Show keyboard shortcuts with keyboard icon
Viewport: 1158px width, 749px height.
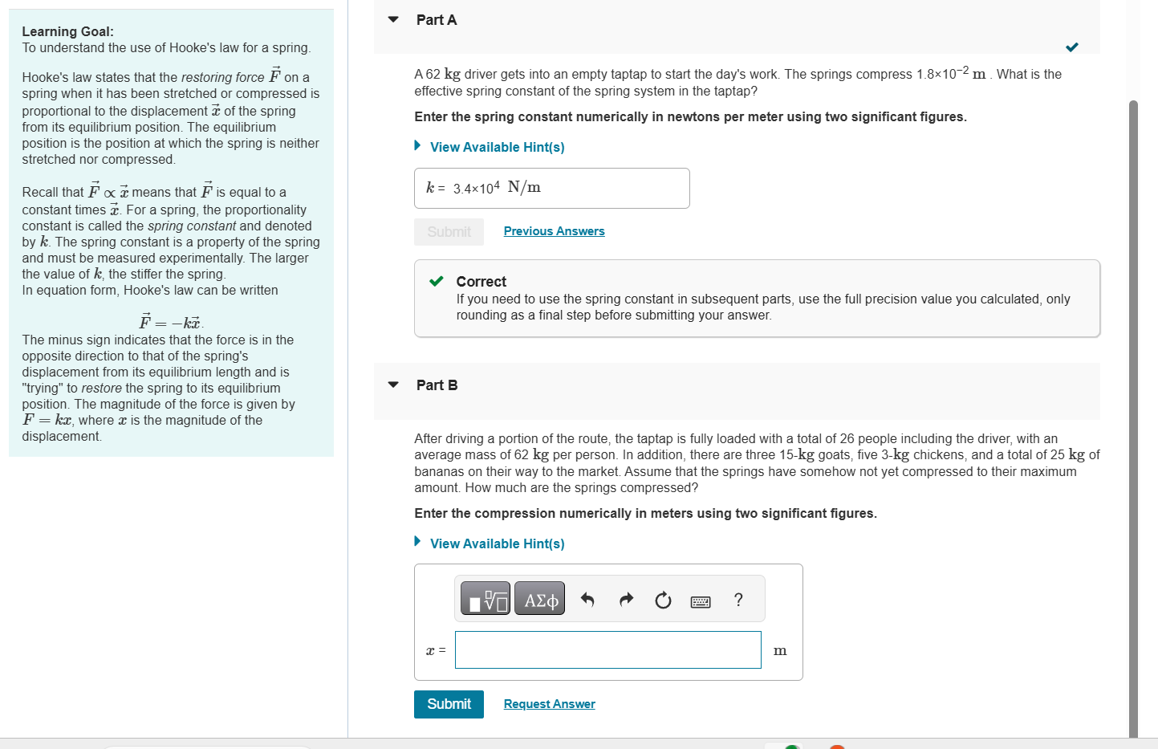click(x=700, y=600)
